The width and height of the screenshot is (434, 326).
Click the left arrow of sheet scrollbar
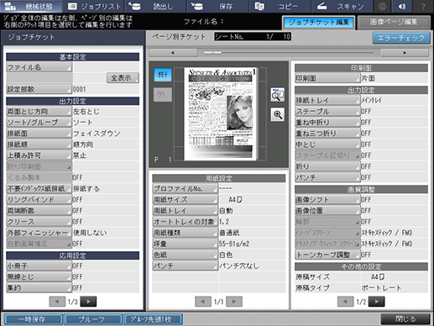(x=173, y=52)
